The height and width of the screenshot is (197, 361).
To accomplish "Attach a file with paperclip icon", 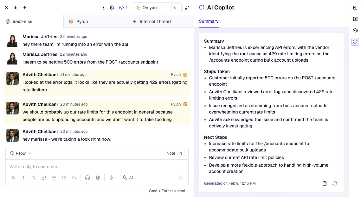I will [98, 178].
